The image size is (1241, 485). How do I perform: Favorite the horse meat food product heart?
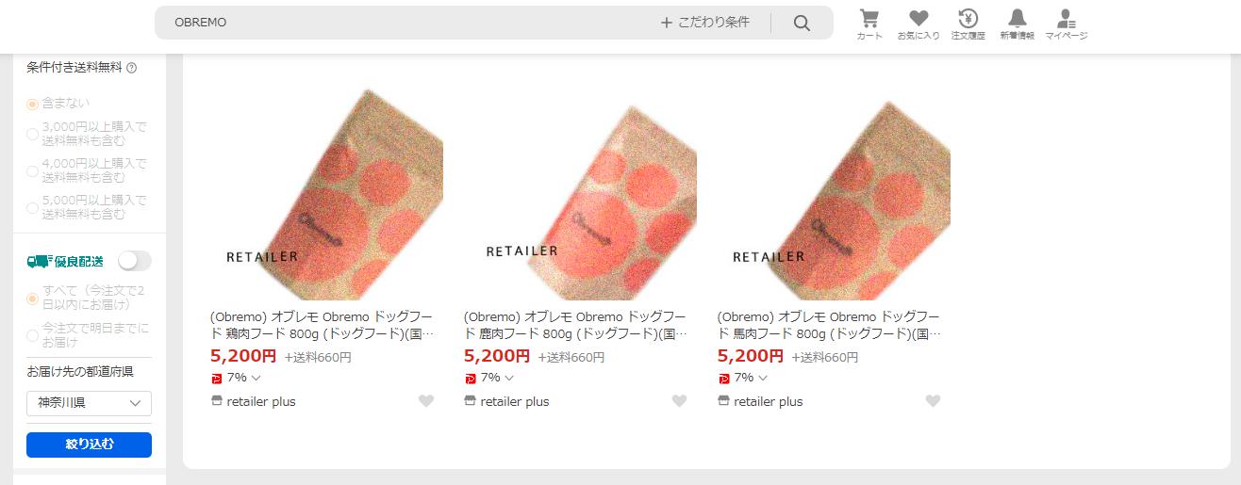[933, 401]
